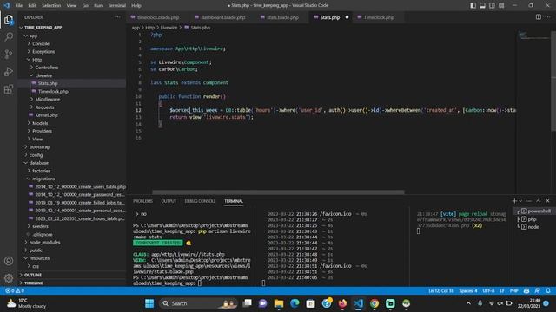
Task: Open the Selection menu
Action: tap(51, 5)
